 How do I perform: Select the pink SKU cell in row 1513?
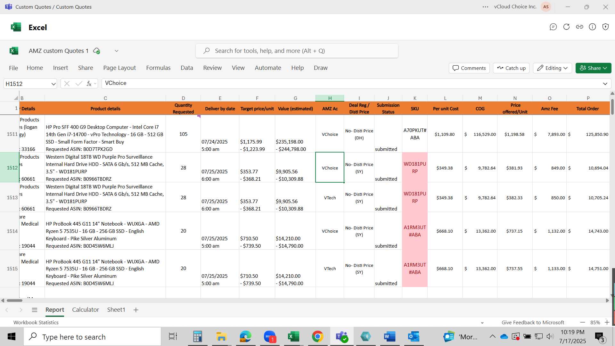(415, 197)
